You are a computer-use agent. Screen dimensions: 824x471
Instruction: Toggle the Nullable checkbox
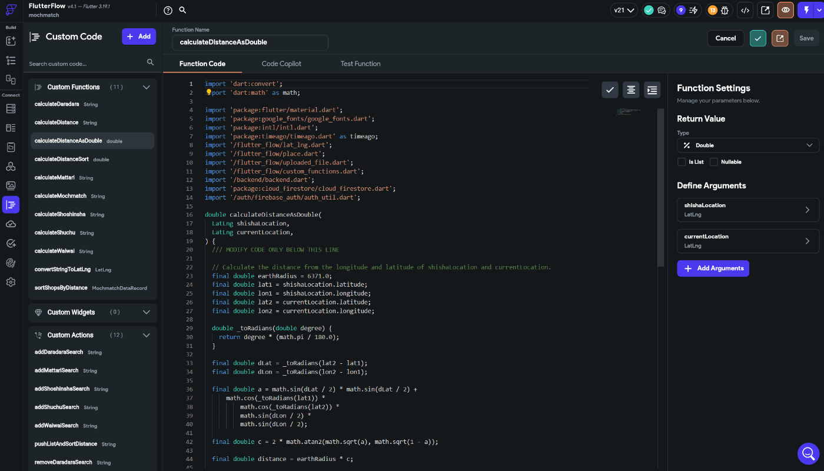tap(714, 162)
